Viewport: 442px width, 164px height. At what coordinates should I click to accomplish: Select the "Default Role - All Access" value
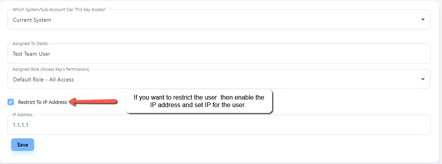click(44, 79)
